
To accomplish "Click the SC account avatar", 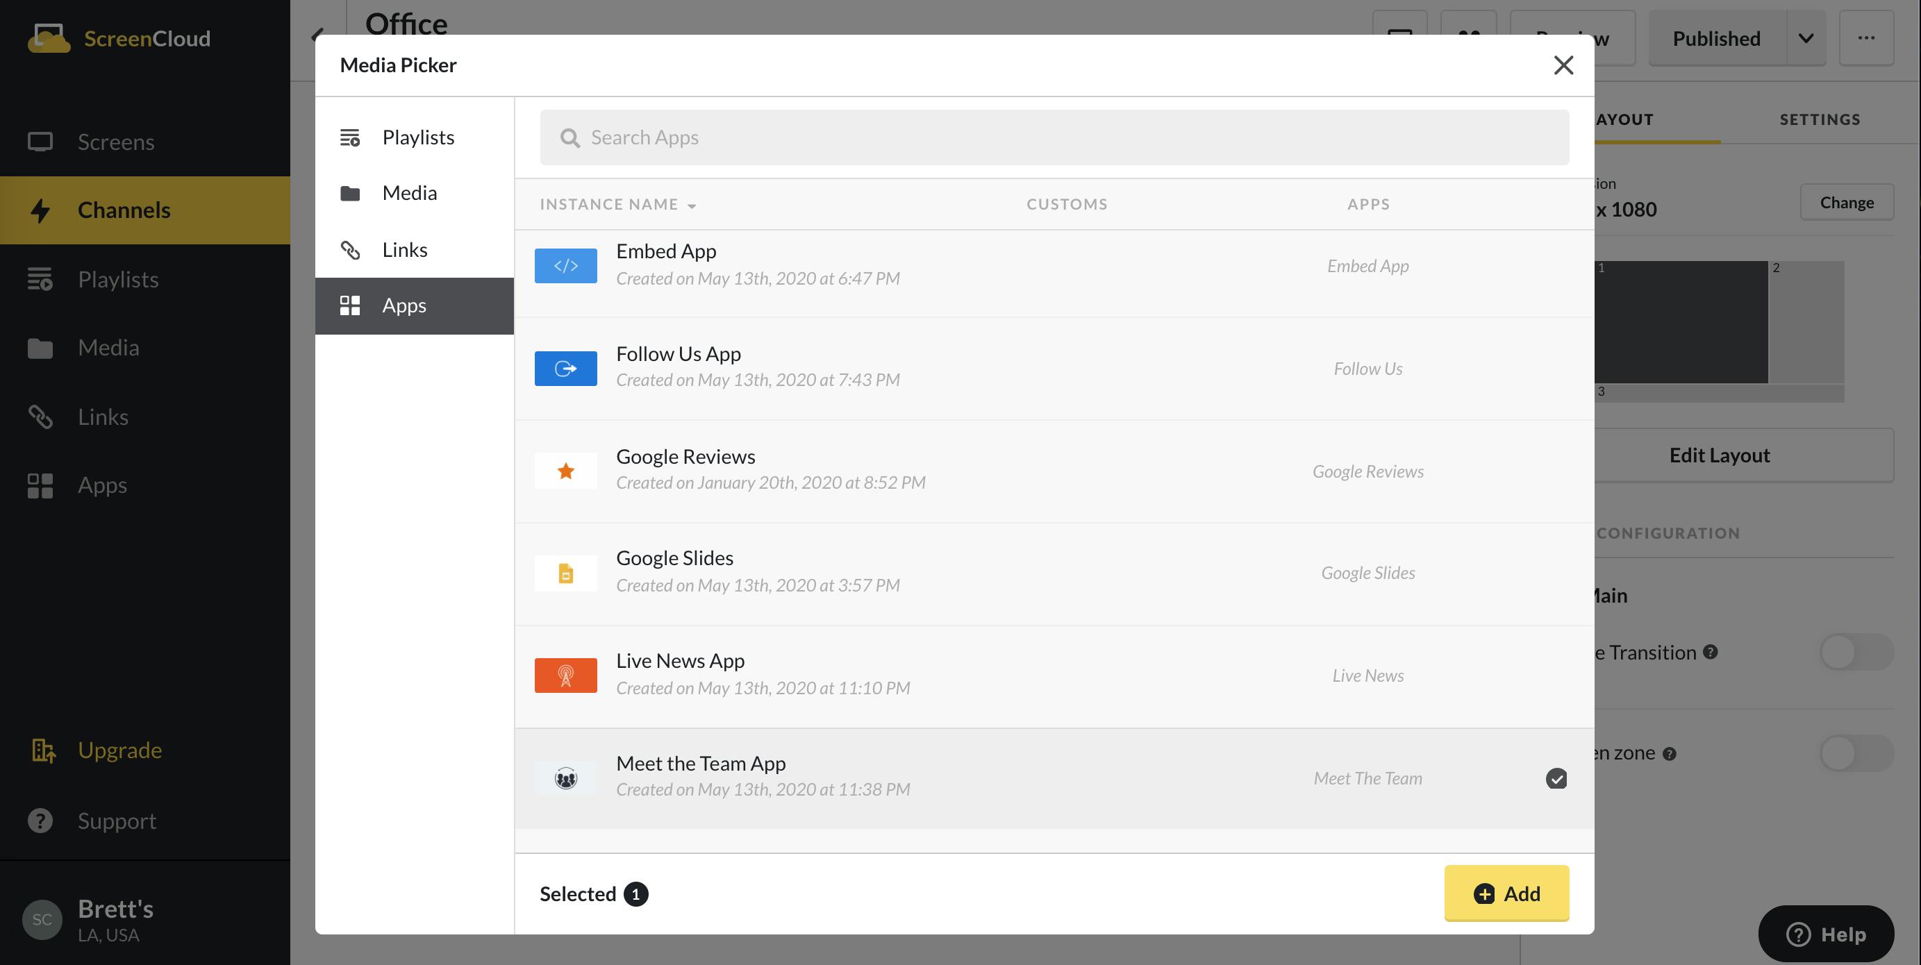I will [x=42, y=920].
